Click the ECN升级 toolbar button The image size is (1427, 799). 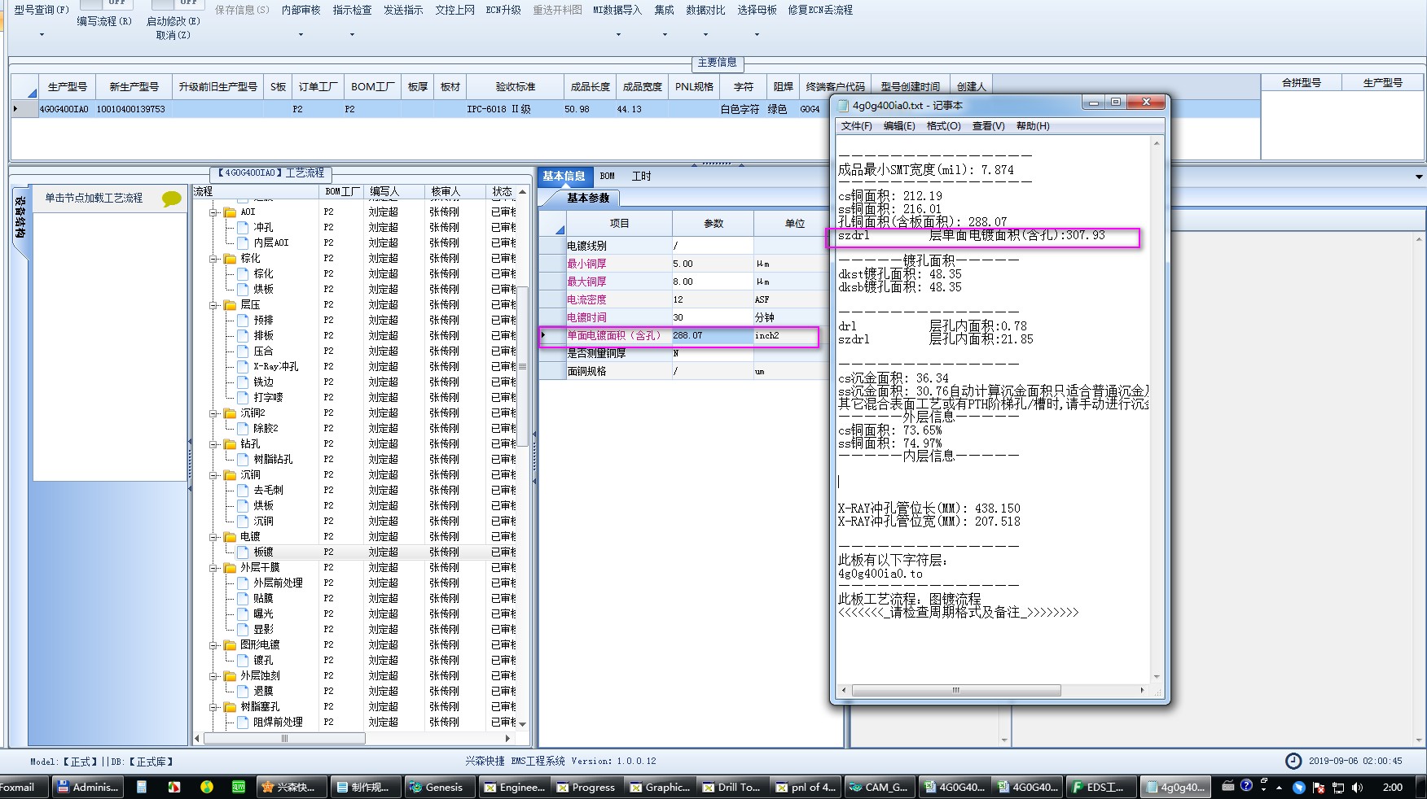[x=503, y=10]
